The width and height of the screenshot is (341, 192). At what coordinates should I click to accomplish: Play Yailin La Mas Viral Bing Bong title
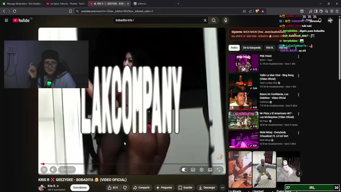pos(277,77)
